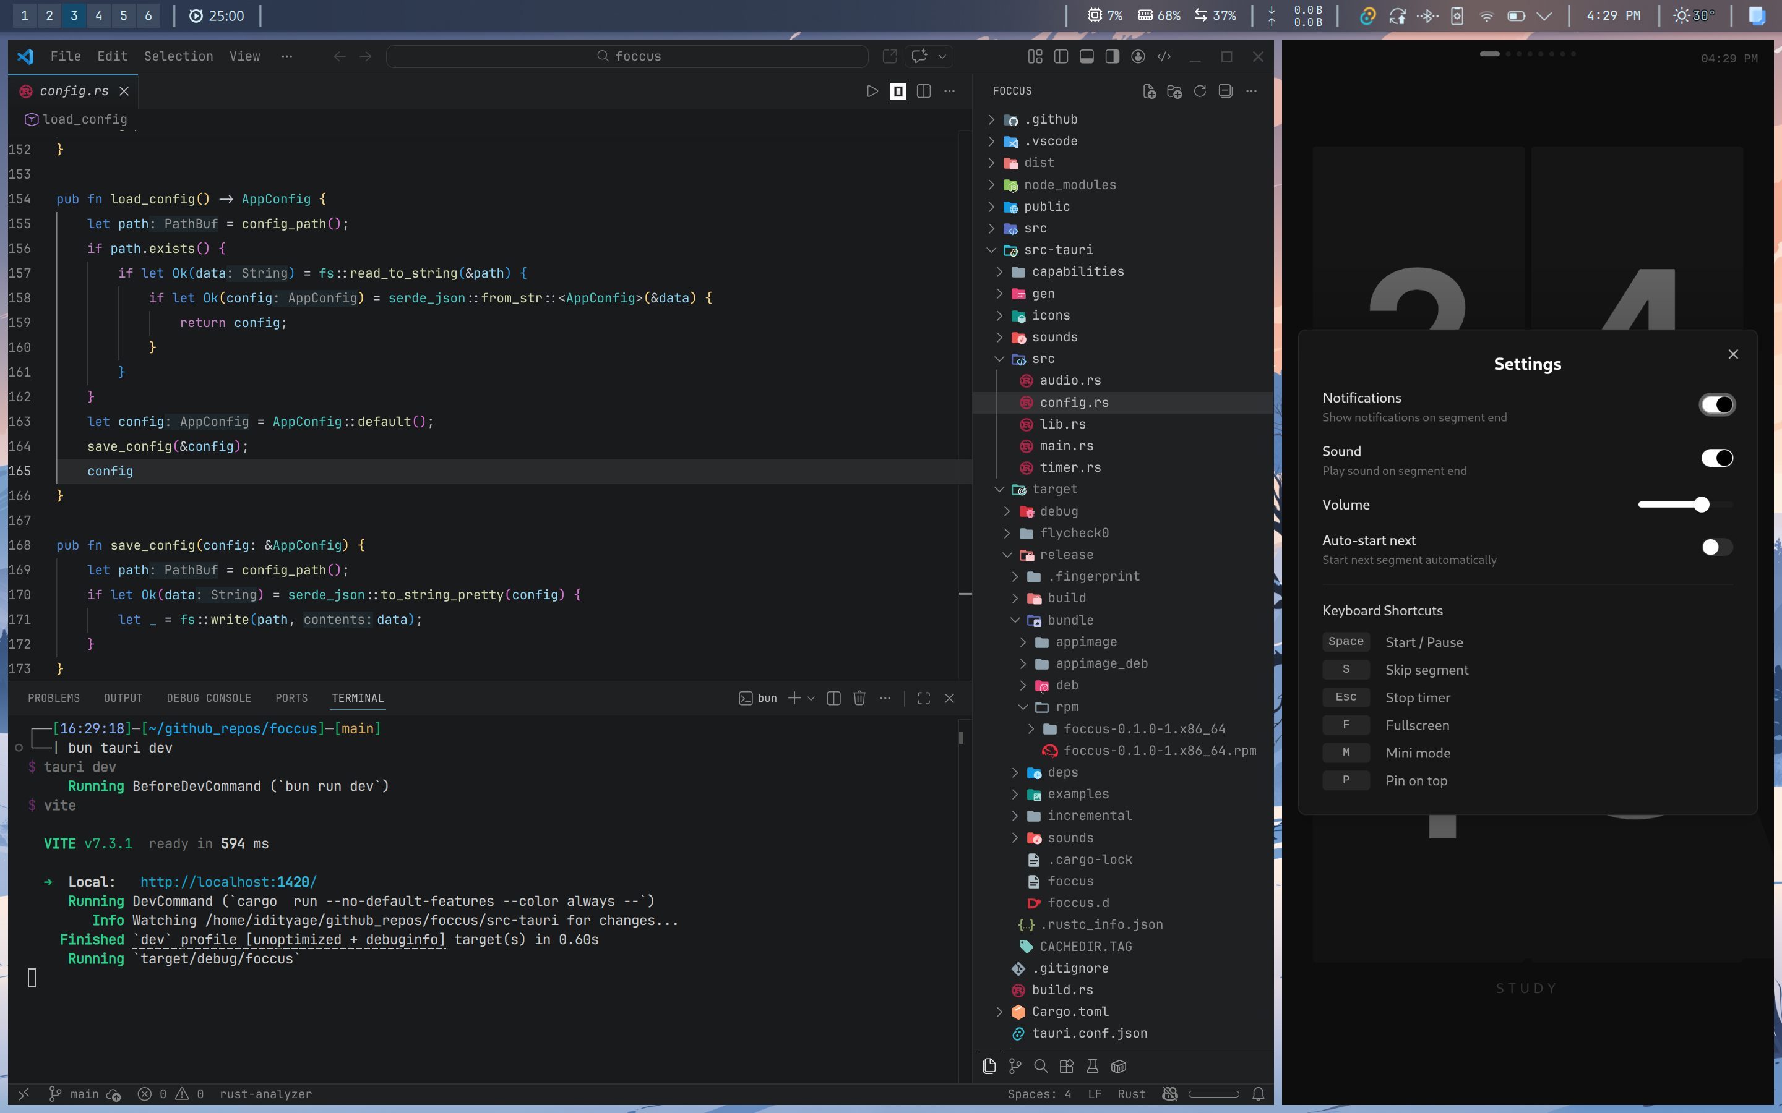Kill terminal with the trash icon
This screenshot has height=1113, width=1782.
click(x=859, y=698)
